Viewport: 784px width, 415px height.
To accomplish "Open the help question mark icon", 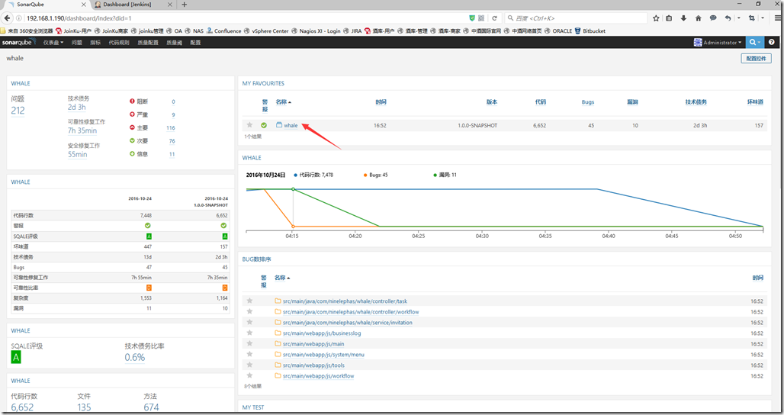I will (x=772, y=43).
